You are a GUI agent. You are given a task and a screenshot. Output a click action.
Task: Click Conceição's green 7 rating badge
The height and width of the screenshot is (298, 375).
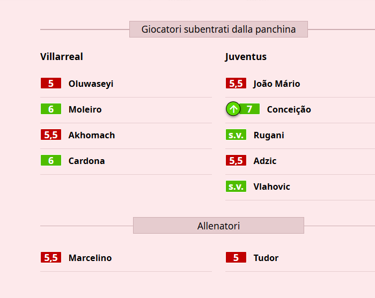point(249,109)
